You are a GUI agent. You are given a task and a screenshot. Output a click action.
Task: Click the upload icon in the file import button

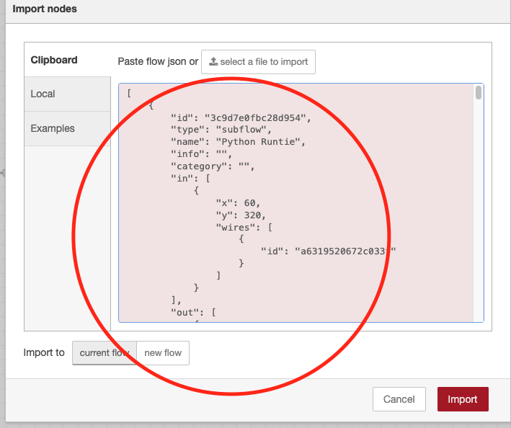pos(213,61)
